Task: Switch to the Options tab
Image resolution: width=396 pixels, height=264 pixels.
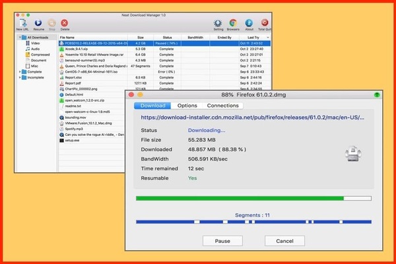Action: [x=187, y=106]
